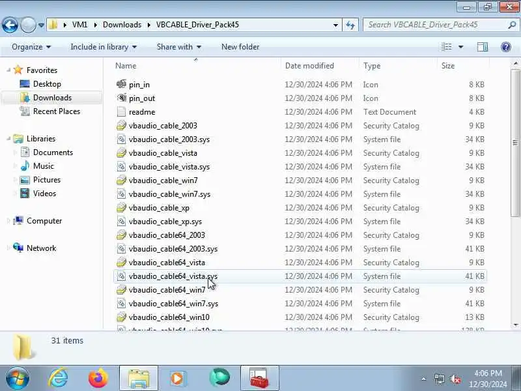The height and width of the screenshot is (391, 521).
Task: Click the file list scrollbar up arrow
Action: (x=516, y=63)
